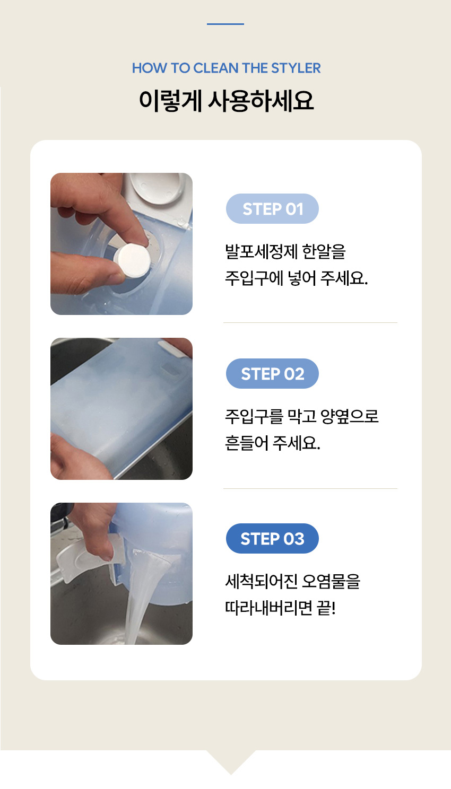Screen dimensions: 451x789
Task: Click the 이렇게 사용하세요 title
Action: point(226,100)
